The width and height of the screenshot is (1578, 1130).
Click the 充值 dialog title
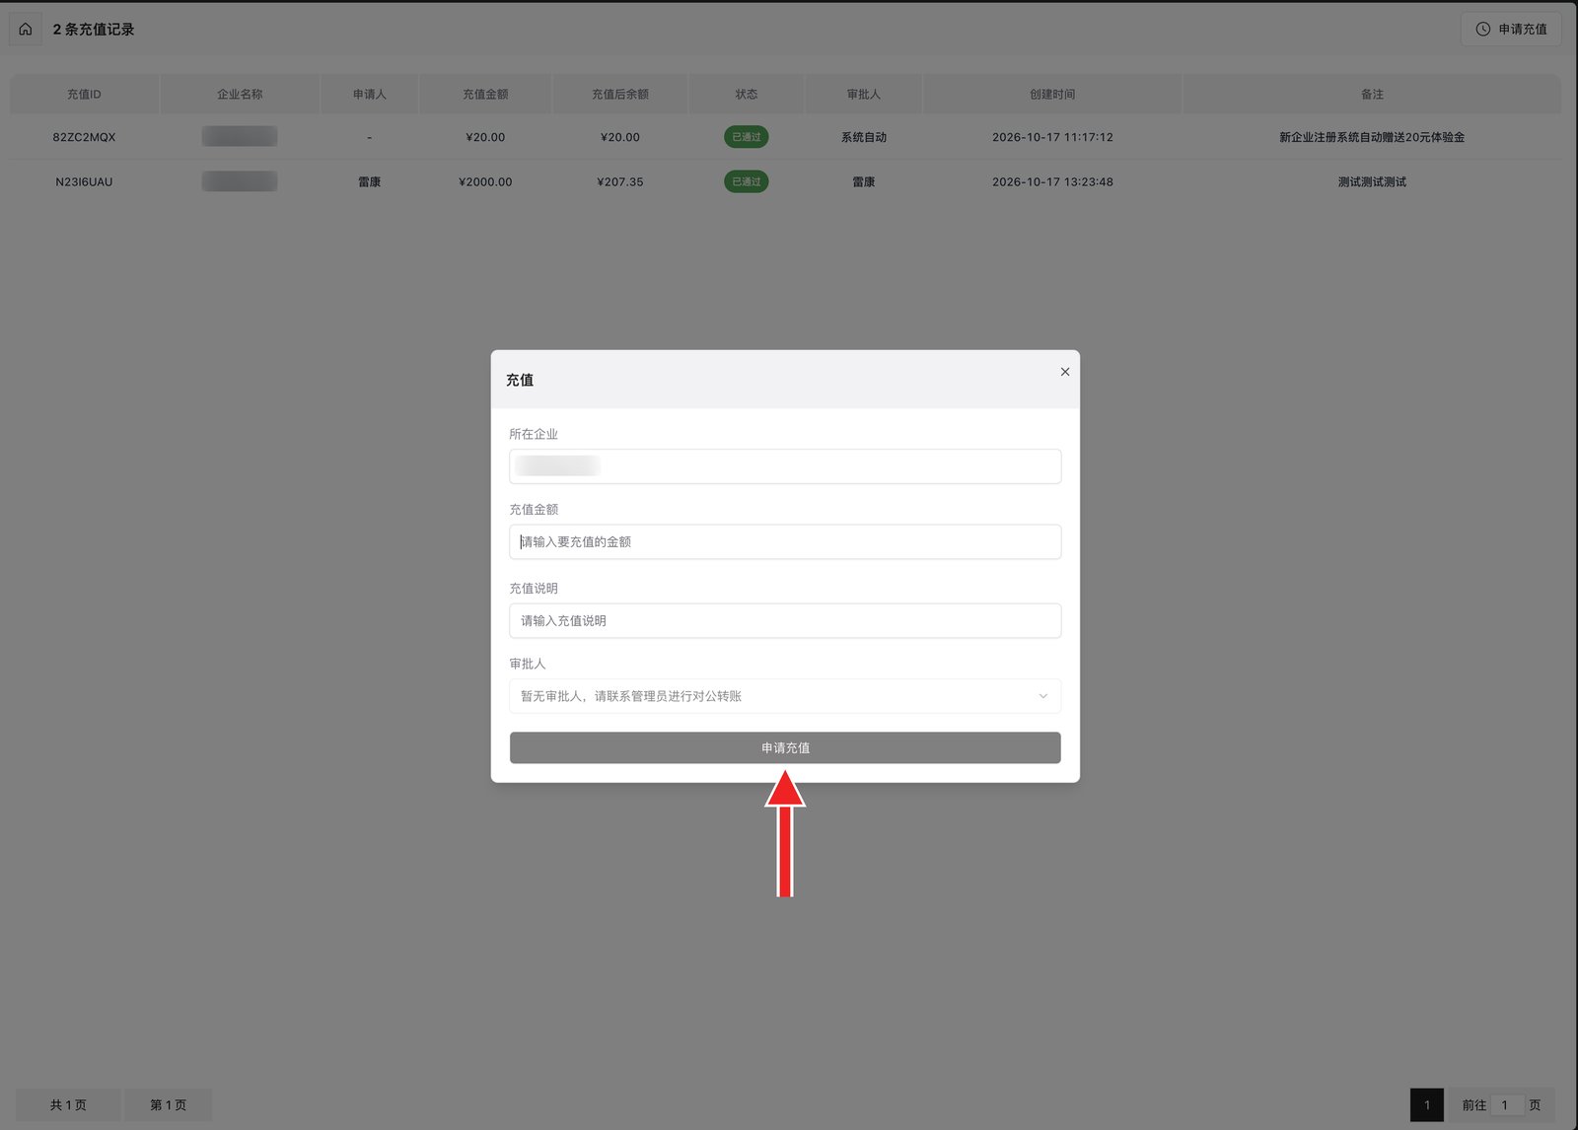coord(520,380)
